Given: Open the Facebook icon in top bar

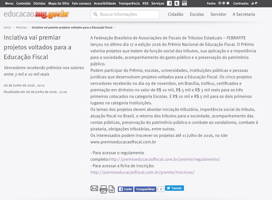Looking at the screenshot, I should (169, 4).
